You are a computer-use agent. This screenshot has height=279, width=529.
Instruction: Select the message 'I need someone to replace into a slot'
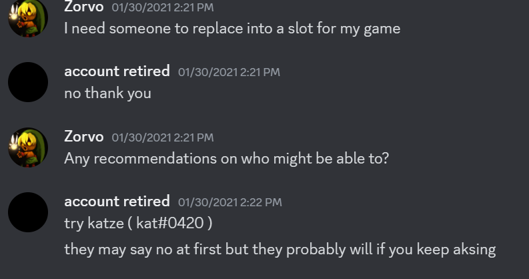click(232, 29)
